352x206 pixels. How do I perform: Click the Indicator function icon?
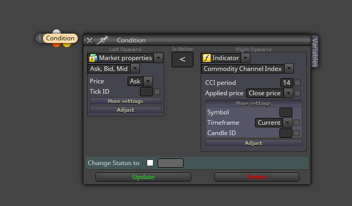206,58
